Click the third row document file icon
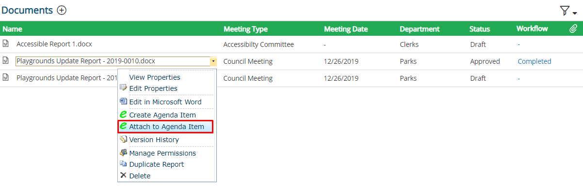 (x=6, y=78)
